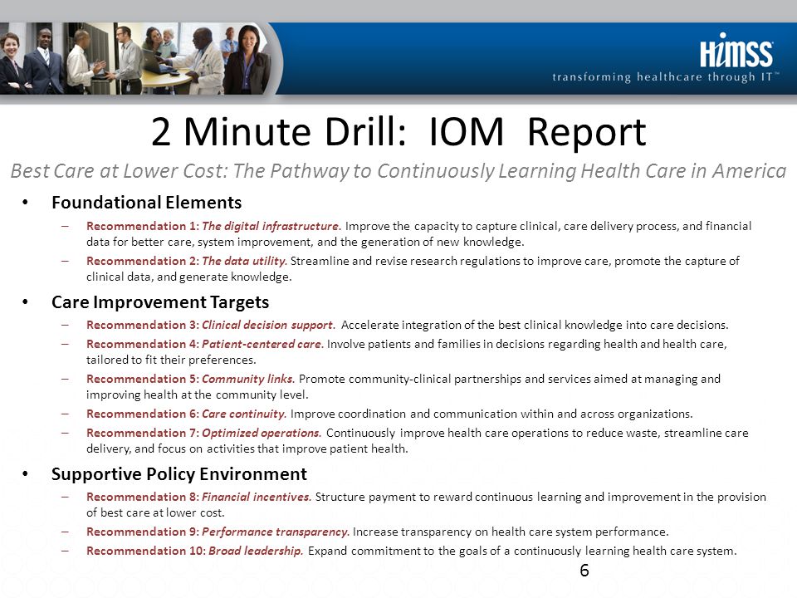This screenshot has height=598, width=797.
Task: Click text 'of best care at lower cost.'
Action: [155, 512]
